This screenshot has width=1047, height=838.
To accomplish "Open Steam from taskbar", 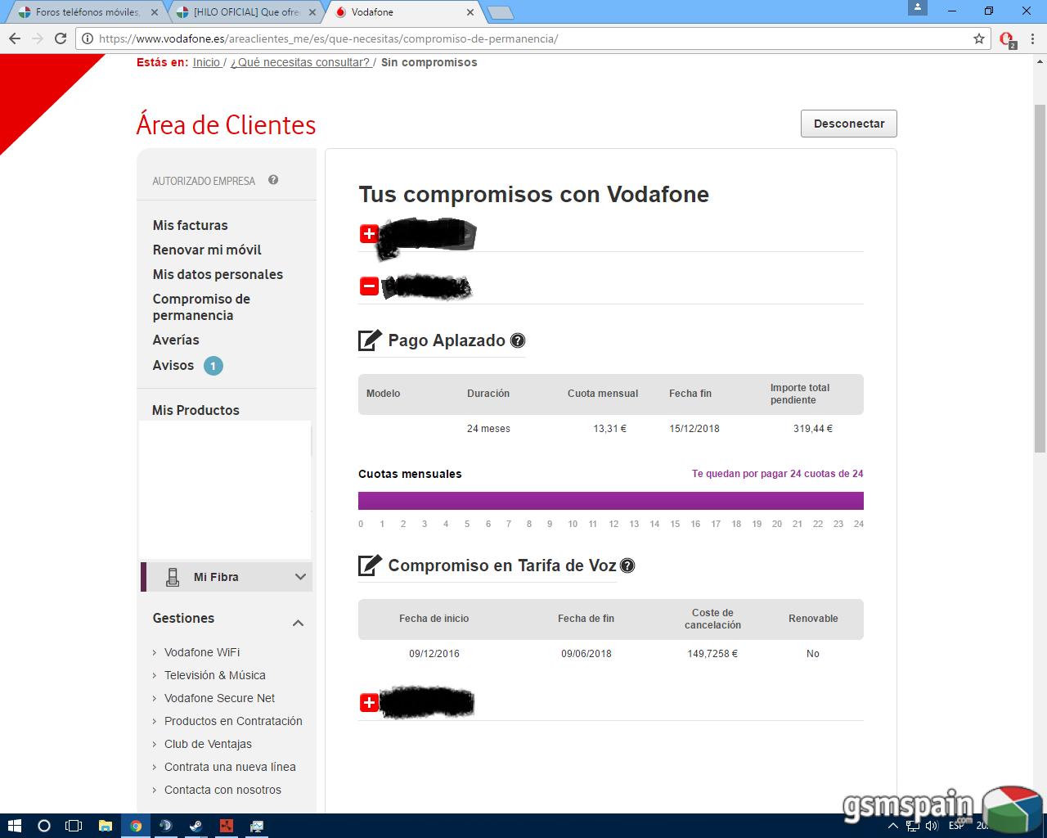I will (x=196, y=826).
